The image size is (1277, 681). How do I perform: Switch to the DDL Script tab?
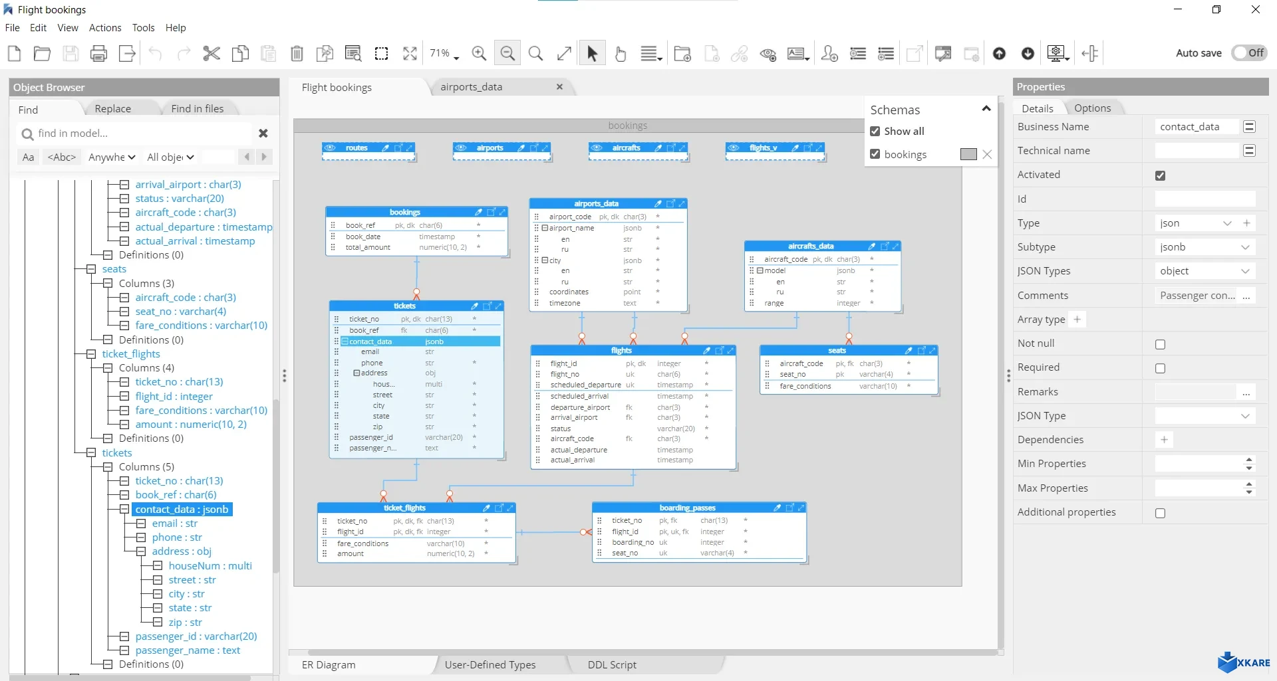(x=612, y=665)
